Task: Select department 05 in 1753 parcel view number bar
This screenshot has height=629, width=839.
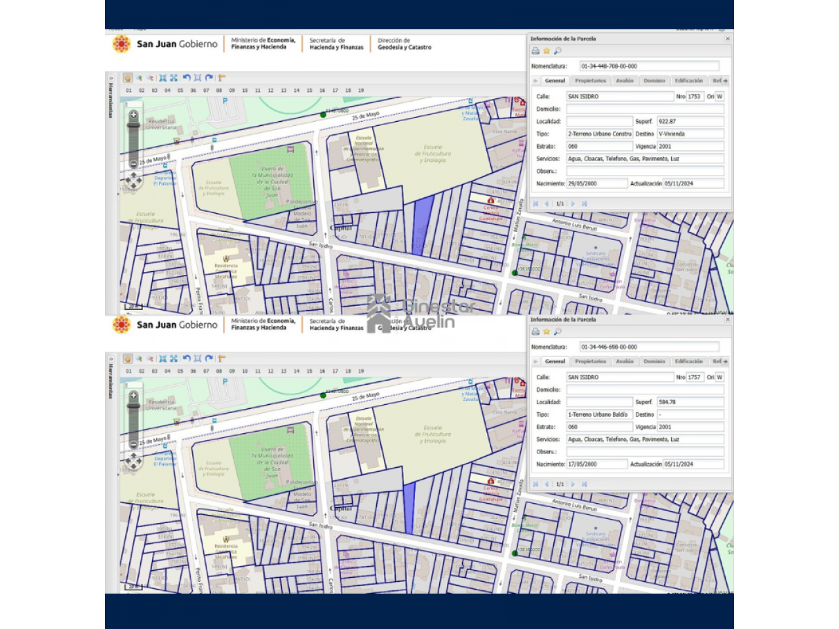Action: (180, 90)
